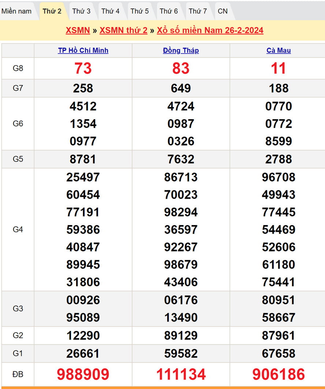Open Xổ số miền Nam 26-2-2024 link
The width and height of the screenshot is (325, 389).
click(210, 30)
